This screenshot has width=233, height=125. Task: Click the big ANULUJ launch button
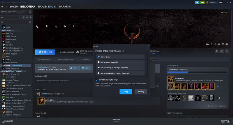[45, 52]
